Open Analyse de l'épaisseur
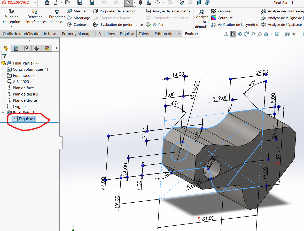Image resolution: width=304 pixels, height=231 pixels. point(282,25)
